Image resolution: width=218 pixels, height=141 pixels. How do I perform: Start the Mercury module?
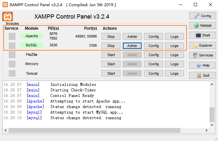click(x=111, y=64)
